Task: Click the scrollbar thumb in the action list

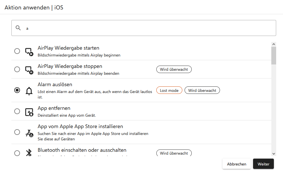Action: (274, 56)
